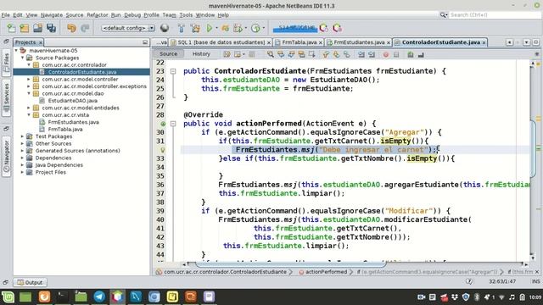Select the Source view button
Image resolution: width=543 pixels, height=305 pixels.
169,54
